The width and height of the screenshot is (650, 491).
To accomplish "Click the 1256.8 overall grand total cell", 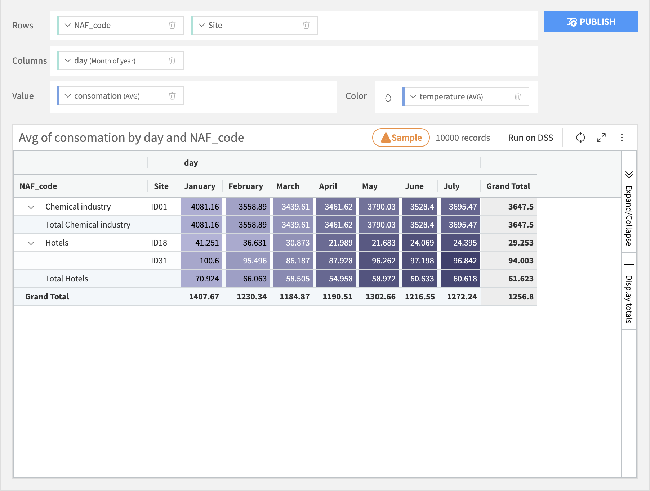I will pos(509,297).
